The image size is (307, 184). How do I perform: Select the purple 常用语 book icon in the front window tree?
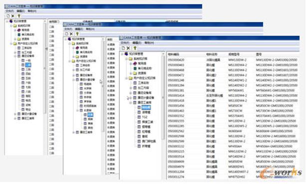pyautogui.click(x=135, y=63)
